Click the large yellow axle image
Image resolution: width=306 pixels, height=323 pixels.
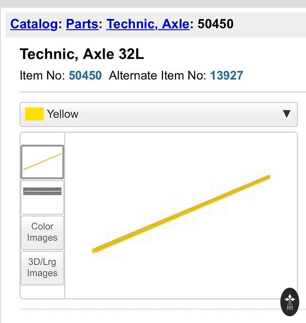point(181,214)
